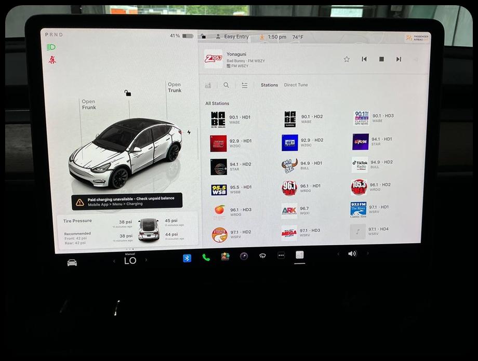The image size is (478, 361).
Task: Open the media source selector icon
Action: point(208,86)
